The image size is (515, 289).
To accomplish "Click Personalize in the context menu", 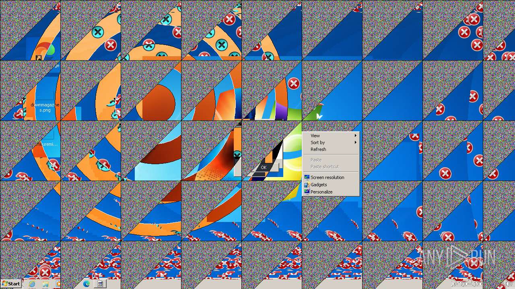I will (330, 192).
